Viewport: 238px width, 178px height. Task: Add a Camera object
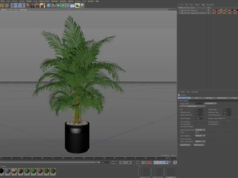pos(77,5)
